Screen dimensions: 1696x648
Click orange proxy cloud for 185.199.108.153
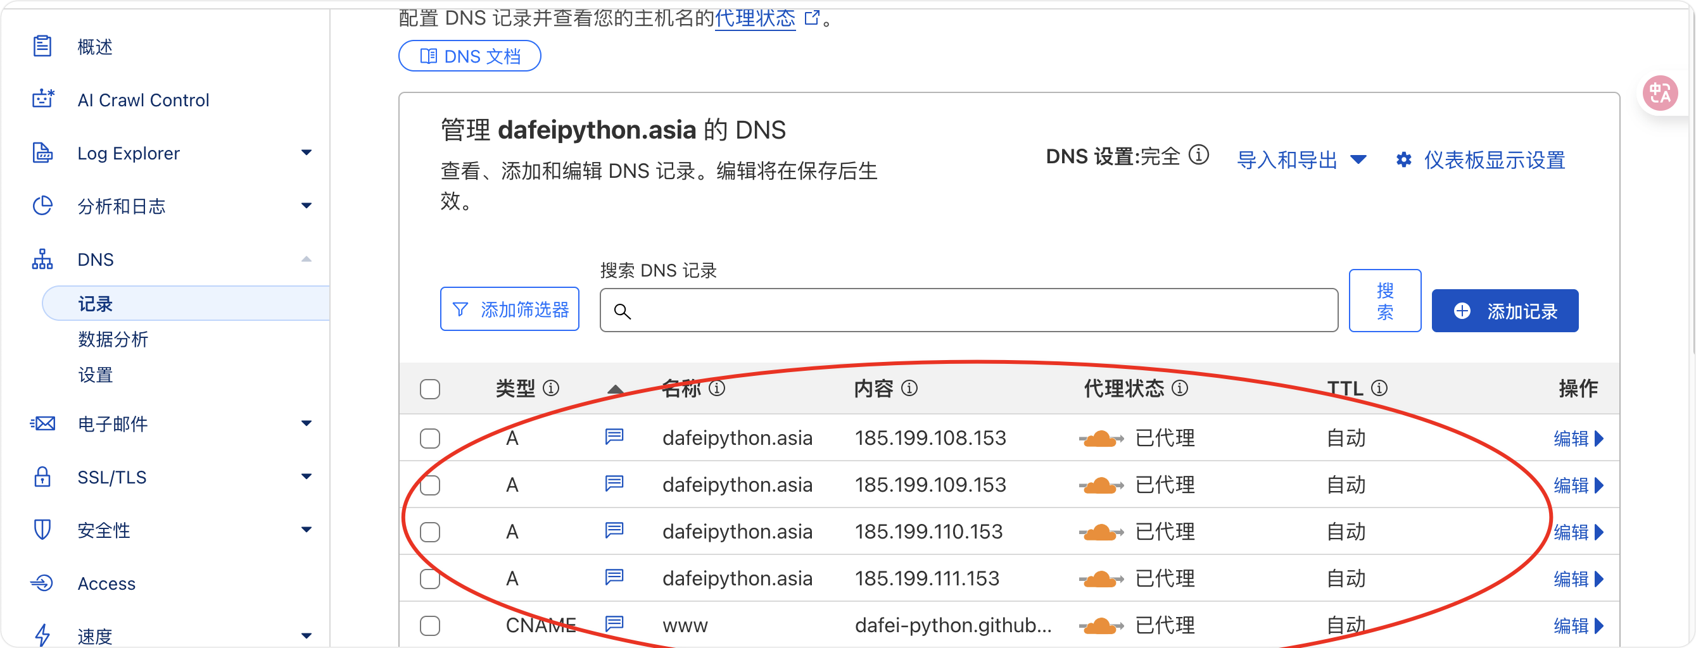point(1101,437)
